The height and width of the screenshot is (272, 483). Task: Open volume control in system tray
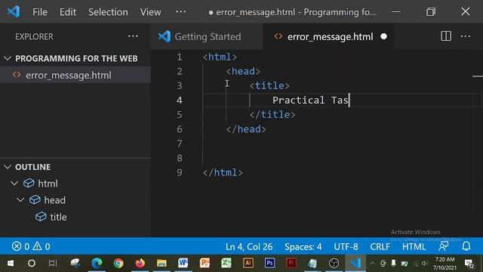click(425, 264)
